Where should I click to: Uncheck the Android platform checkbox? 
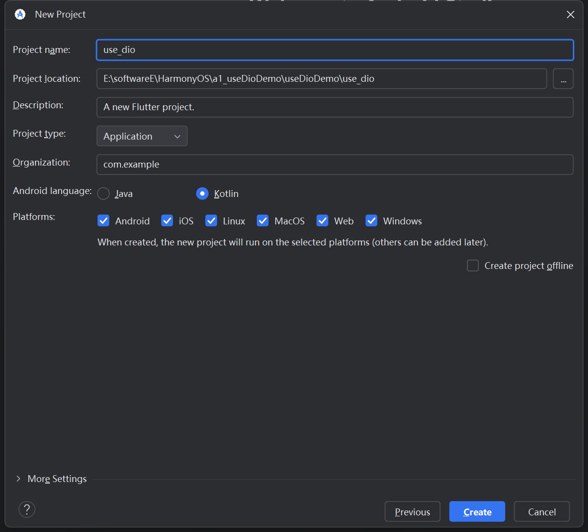click(x=103, y=220)
